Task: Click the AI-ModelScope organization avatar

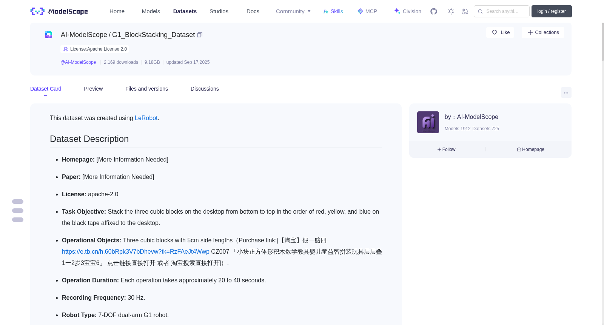Action: tap(428, 122)
